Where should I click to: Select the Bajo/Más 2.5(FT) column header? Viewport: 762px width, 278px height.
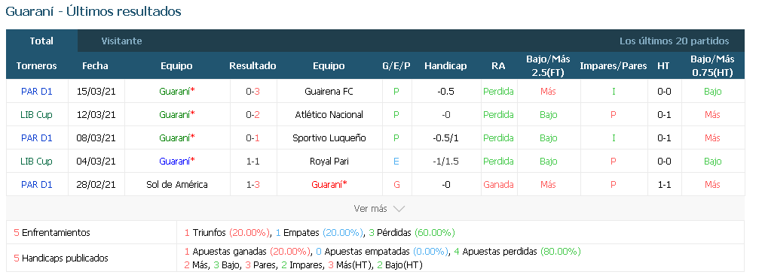click(548, 66)
